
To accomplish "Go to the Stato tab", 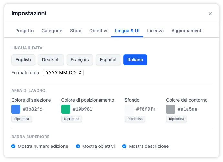I will (x=76, y=31).
